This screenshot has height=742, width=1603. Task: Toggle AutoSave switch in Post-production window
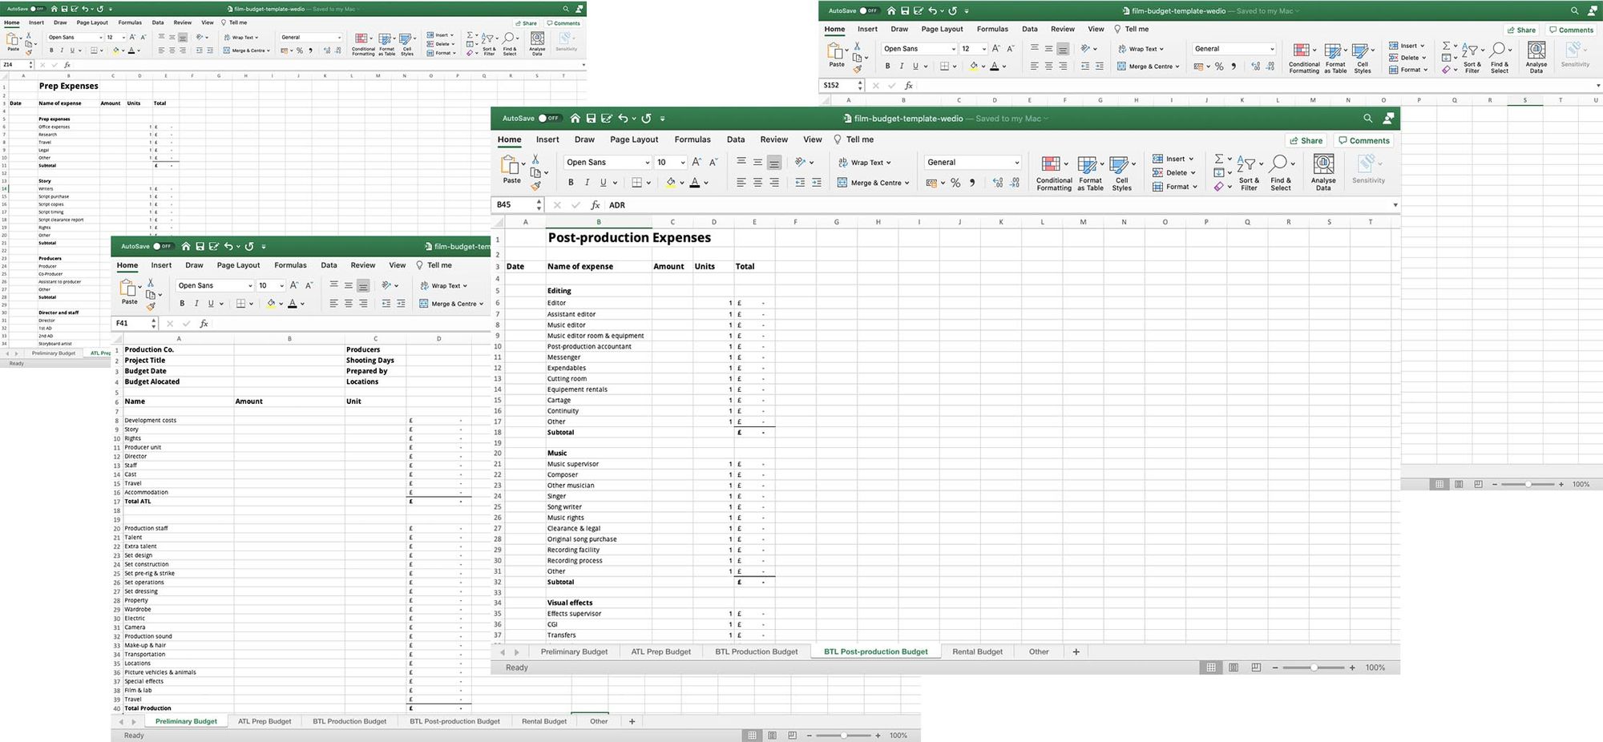pyautogui.click(x=549, y=119)
